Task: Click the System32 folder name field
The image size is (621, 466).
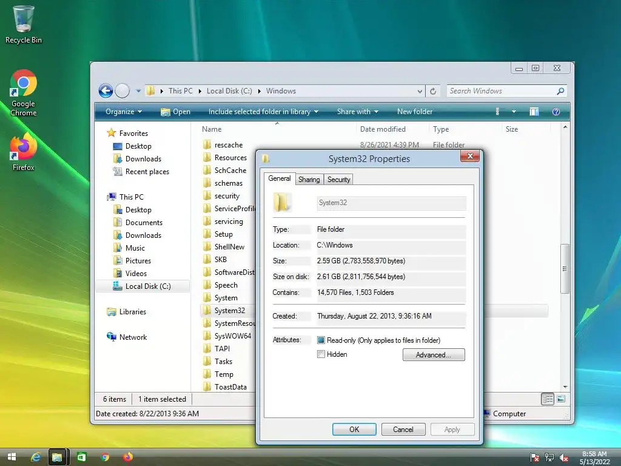Action: pyautogui.click(x=391, y=203)
